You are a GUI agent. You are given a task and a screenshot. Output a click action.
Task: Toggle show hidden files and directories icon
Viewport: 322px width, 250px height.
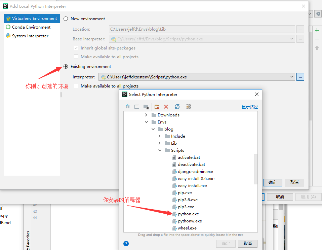pyautogui.click(x=188, y=107)
